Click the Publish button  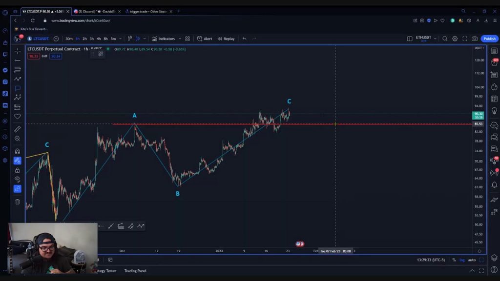pyautogui.click(x=489, y=39)
